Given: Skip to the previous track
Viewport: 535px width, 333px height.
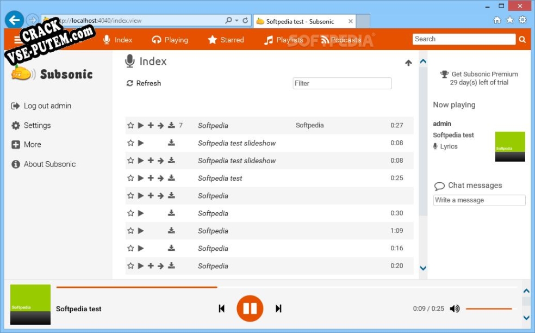Looking at the screenshot, I should [221, 309].
